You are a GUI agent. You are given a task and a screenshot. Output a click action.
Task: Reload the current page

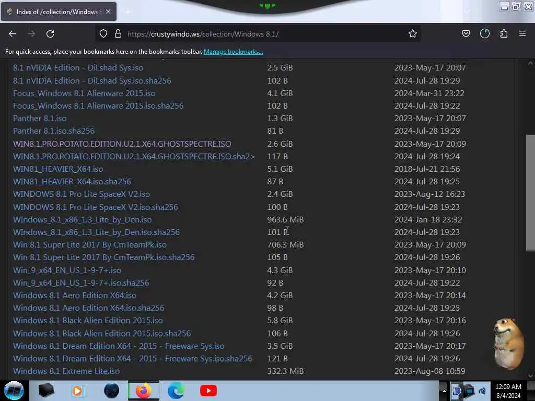click(x=50, y=34)
